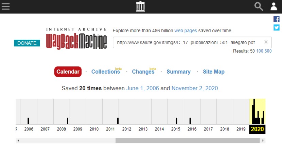
Task: Select the 2015 capture bar in timeline
Action: tap(177, 121)
